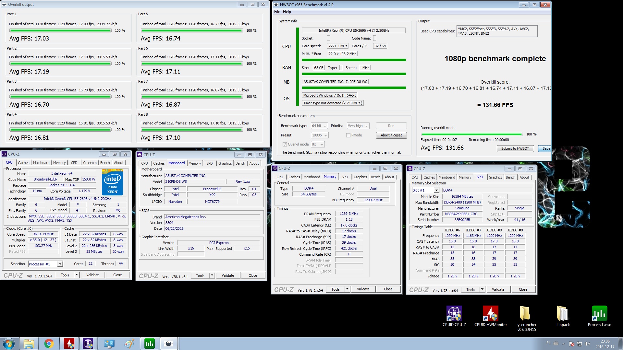Switch to Bench tab in CPU-Z Mainboard window
This screenshot has height=350, width=623.
(x=240, y=163)
